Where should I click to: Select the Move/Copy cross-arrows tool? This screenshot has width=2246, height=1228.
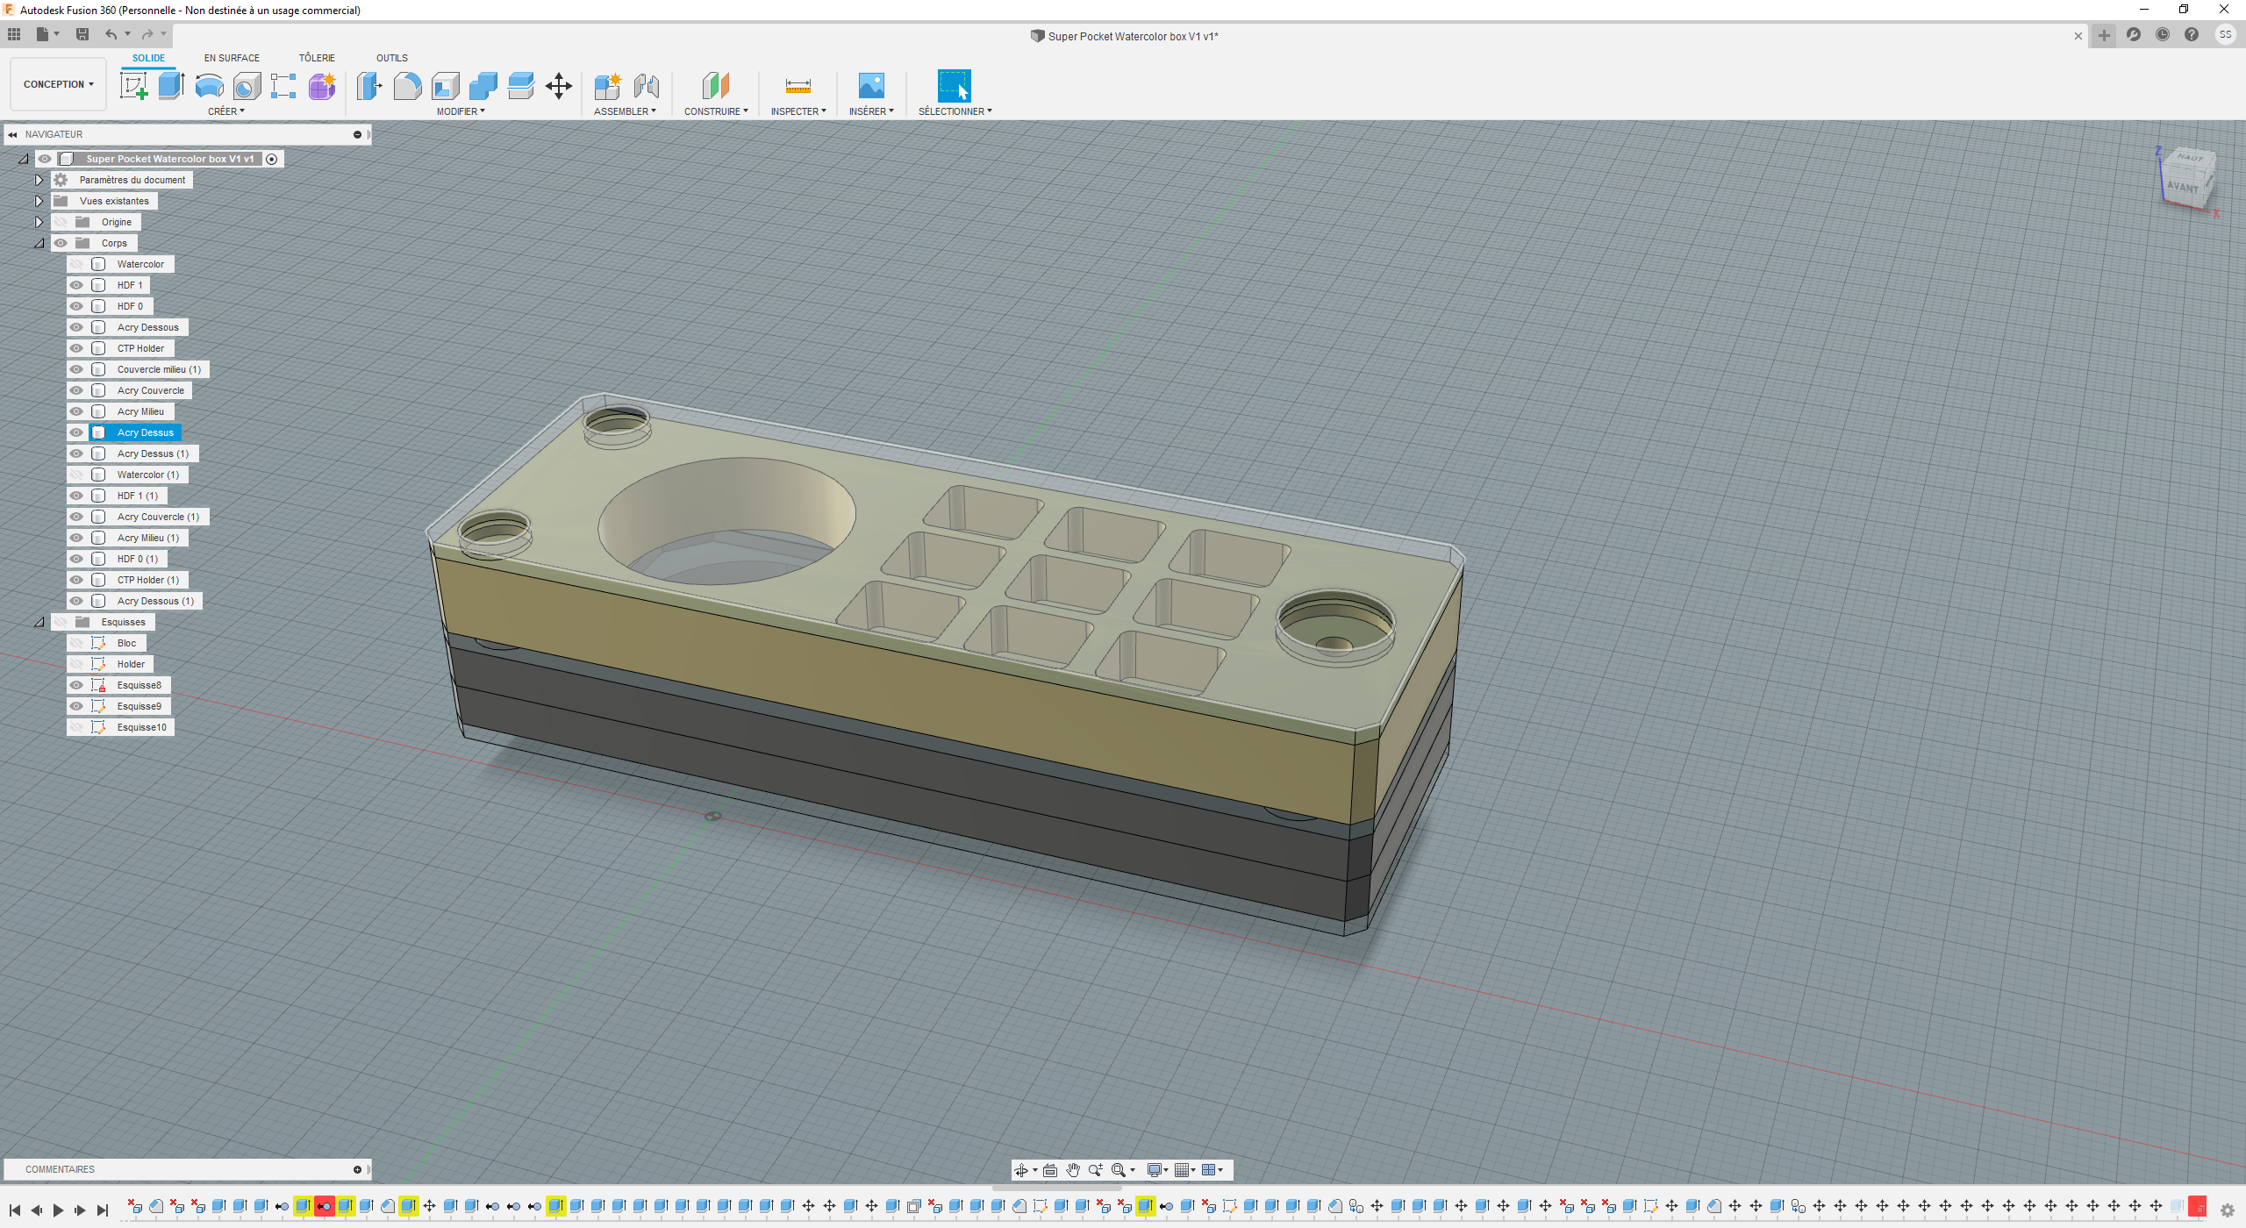(559, 86)
